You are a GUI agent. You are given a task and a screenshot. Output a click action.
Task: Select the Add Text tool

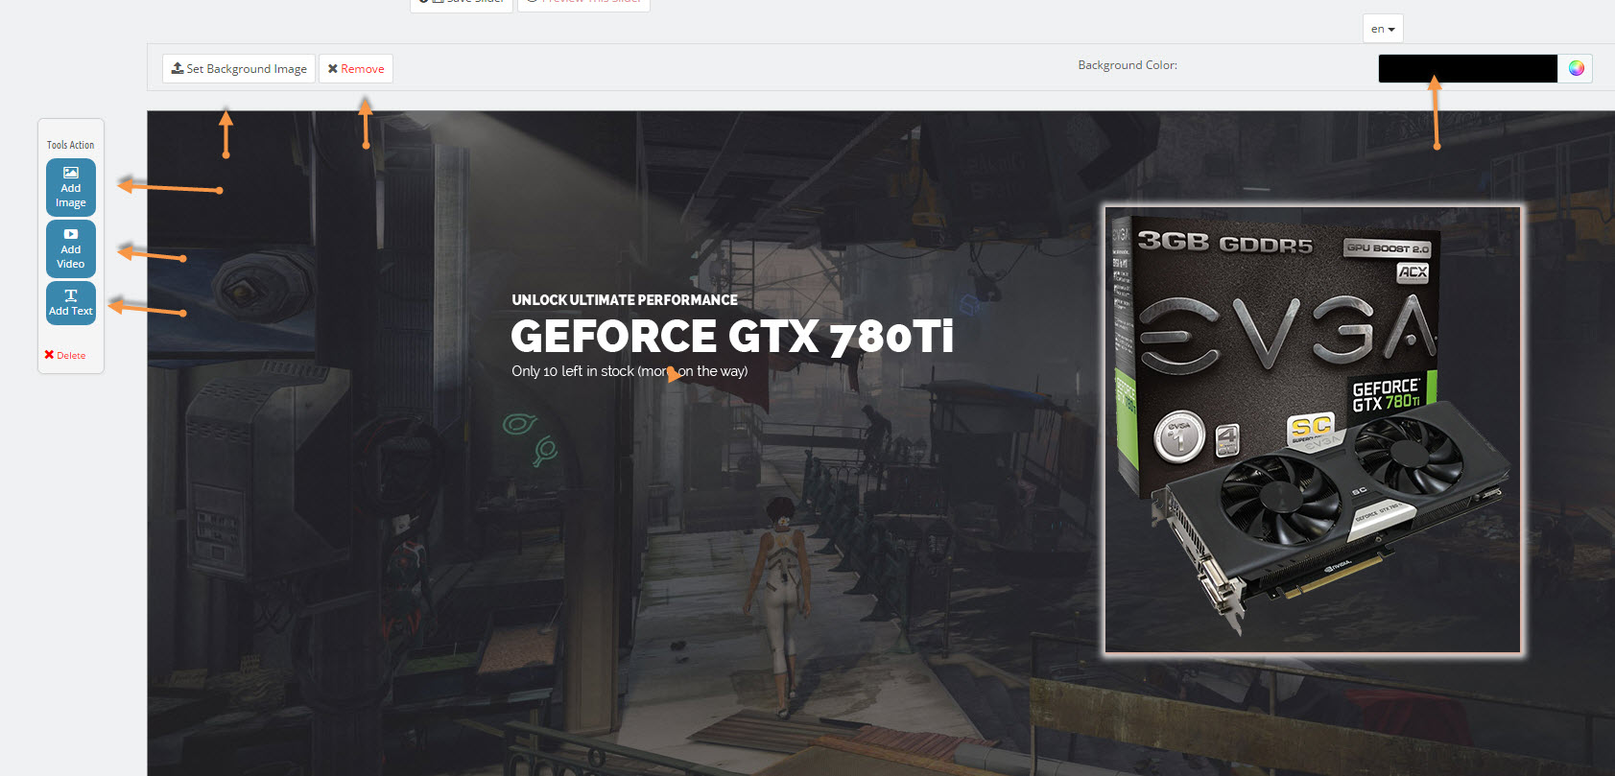click(71, 303)
